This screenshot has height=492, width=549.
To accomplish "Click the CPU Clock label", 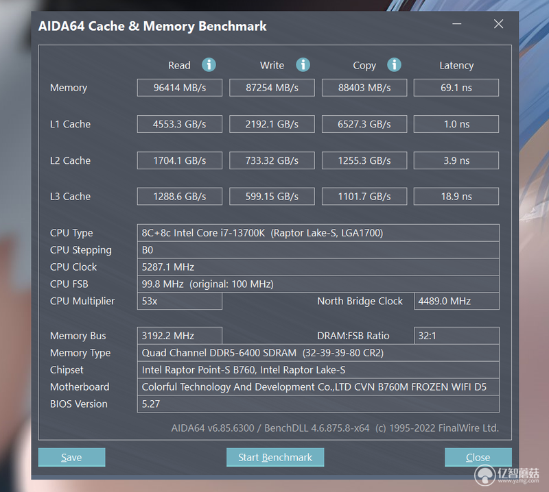I will pyautogui.click(x=73, y=267).
